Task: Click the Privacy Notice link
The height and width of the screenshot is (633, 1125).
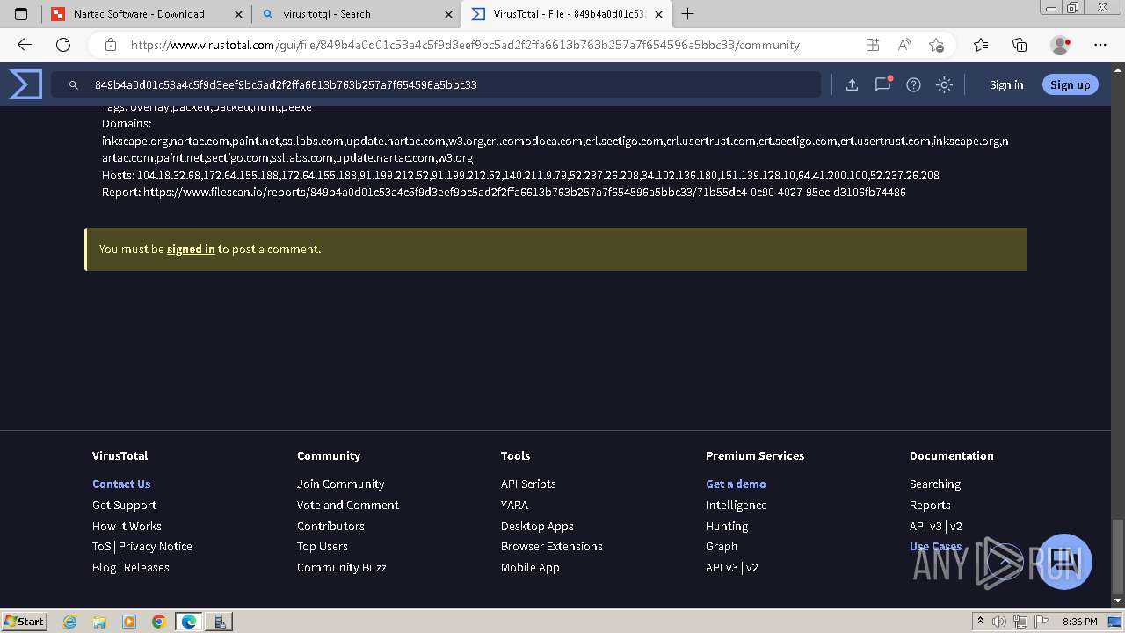Action: click(x=156, y=546)
